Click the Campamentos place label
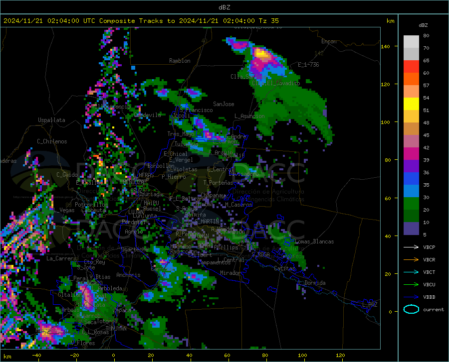Viewport: 449px width, 362px height. (x=214, y=262)
